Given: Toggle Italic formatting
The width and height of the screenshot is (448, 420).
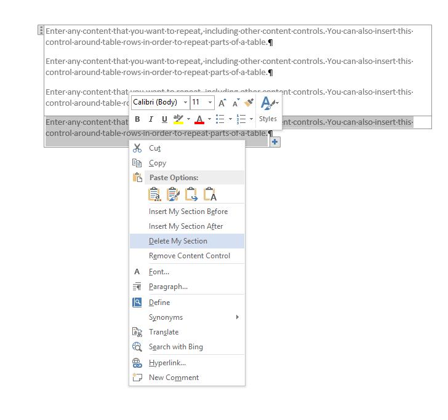Looking at the screenshot, I should tap(151, 119).
